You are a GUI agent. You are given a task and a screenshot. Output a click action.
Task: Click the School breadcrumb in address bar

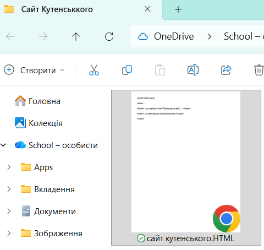point(244,36)
